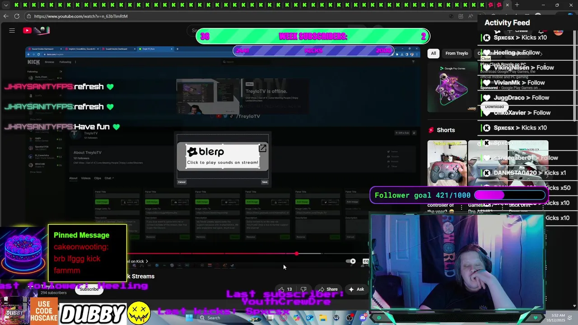This screenshot has height=325, width=578.
Task: Click the Download button on the ad
Action: point(494,107)
